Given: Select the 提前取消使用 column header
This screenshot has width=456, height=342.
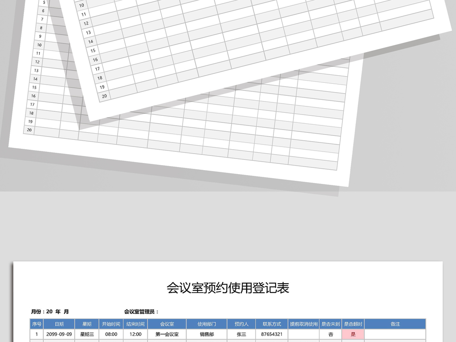Looking at the screenshot, I should [305, 324].
